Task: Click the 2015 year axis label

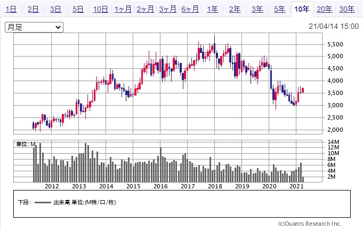Action: click(133, 186)
